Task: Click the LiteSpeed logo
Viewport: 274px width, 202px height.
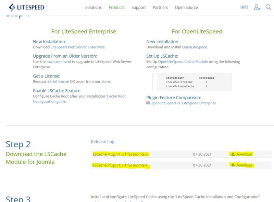Action: 27,7
